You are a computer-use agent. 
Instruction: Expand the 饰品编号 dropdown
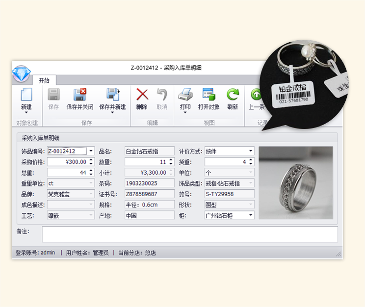(x=91, y=151)
